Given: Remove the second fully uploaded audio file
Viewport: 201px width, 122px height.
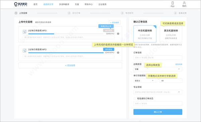Looking at the screenshot, I should pos(118,53).
